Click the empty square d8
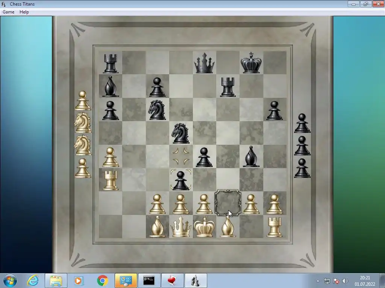Viewport: 385px width, 288px height. click(x=181, y=63)
